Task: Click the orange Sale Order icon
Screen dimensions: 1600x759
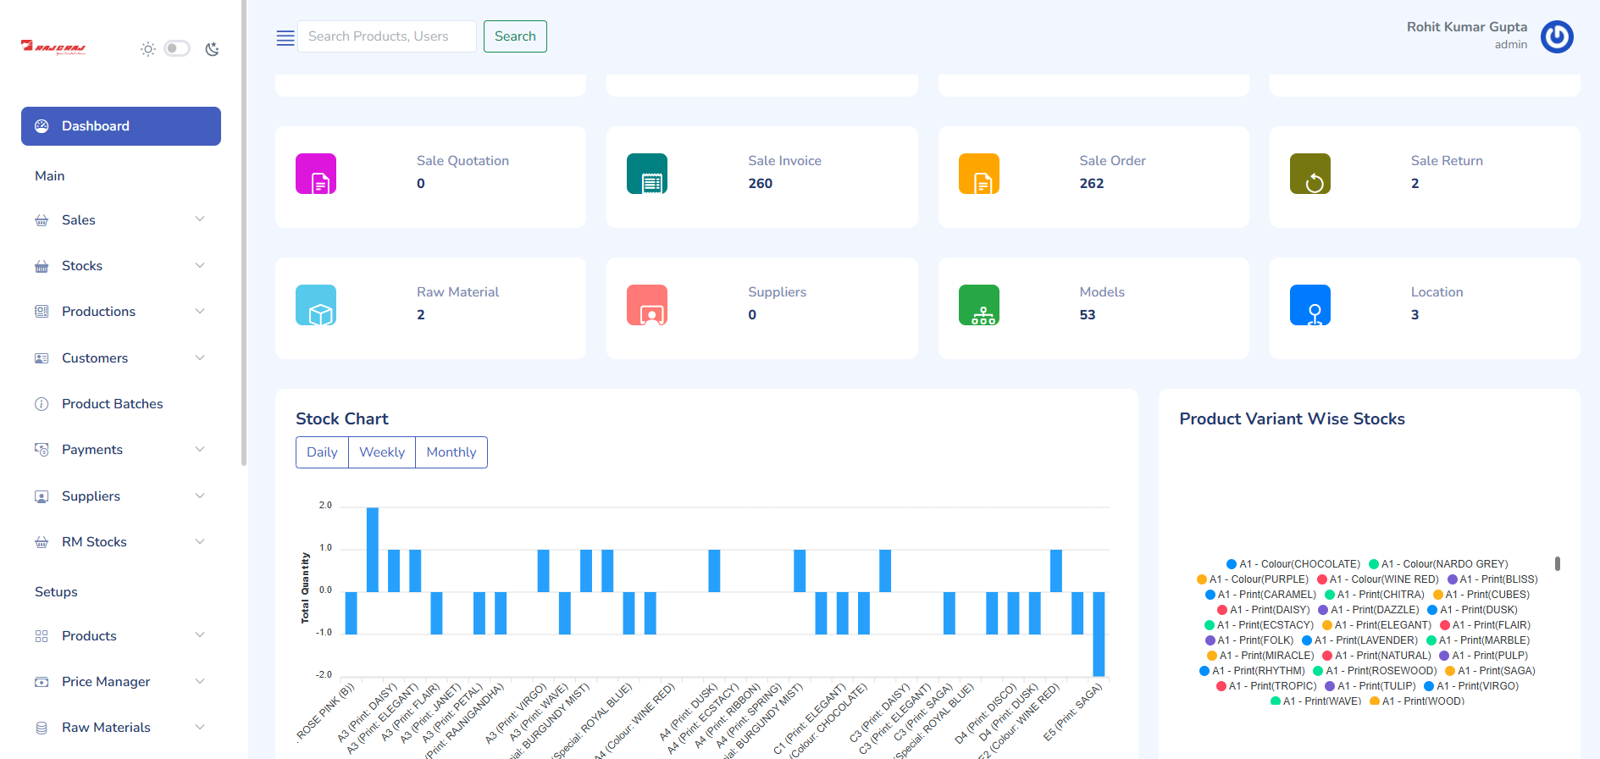Action: click(978, 174)
